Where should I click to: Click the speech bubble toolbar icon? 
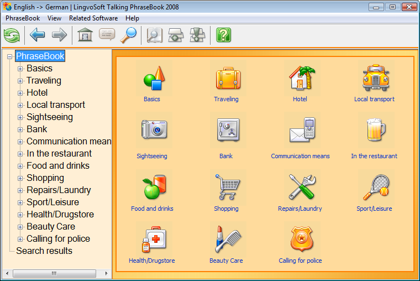[107, 35]
